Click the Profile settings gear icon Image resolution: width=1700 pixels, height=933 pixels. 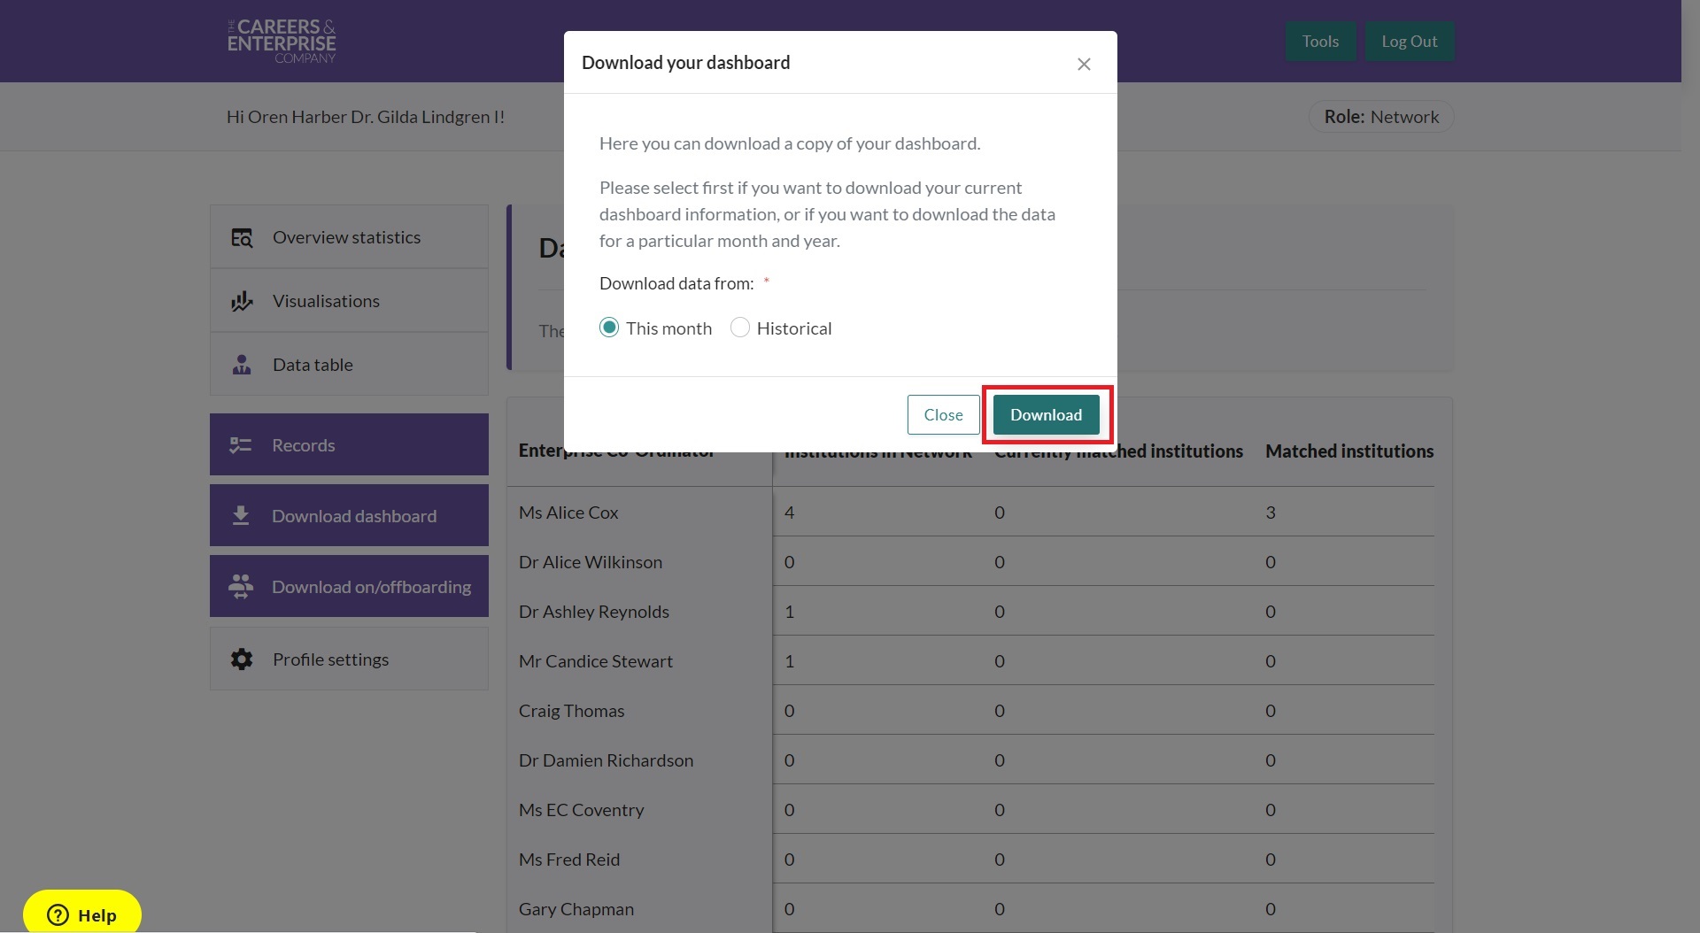pyautogui.click(x=242, y=659)
